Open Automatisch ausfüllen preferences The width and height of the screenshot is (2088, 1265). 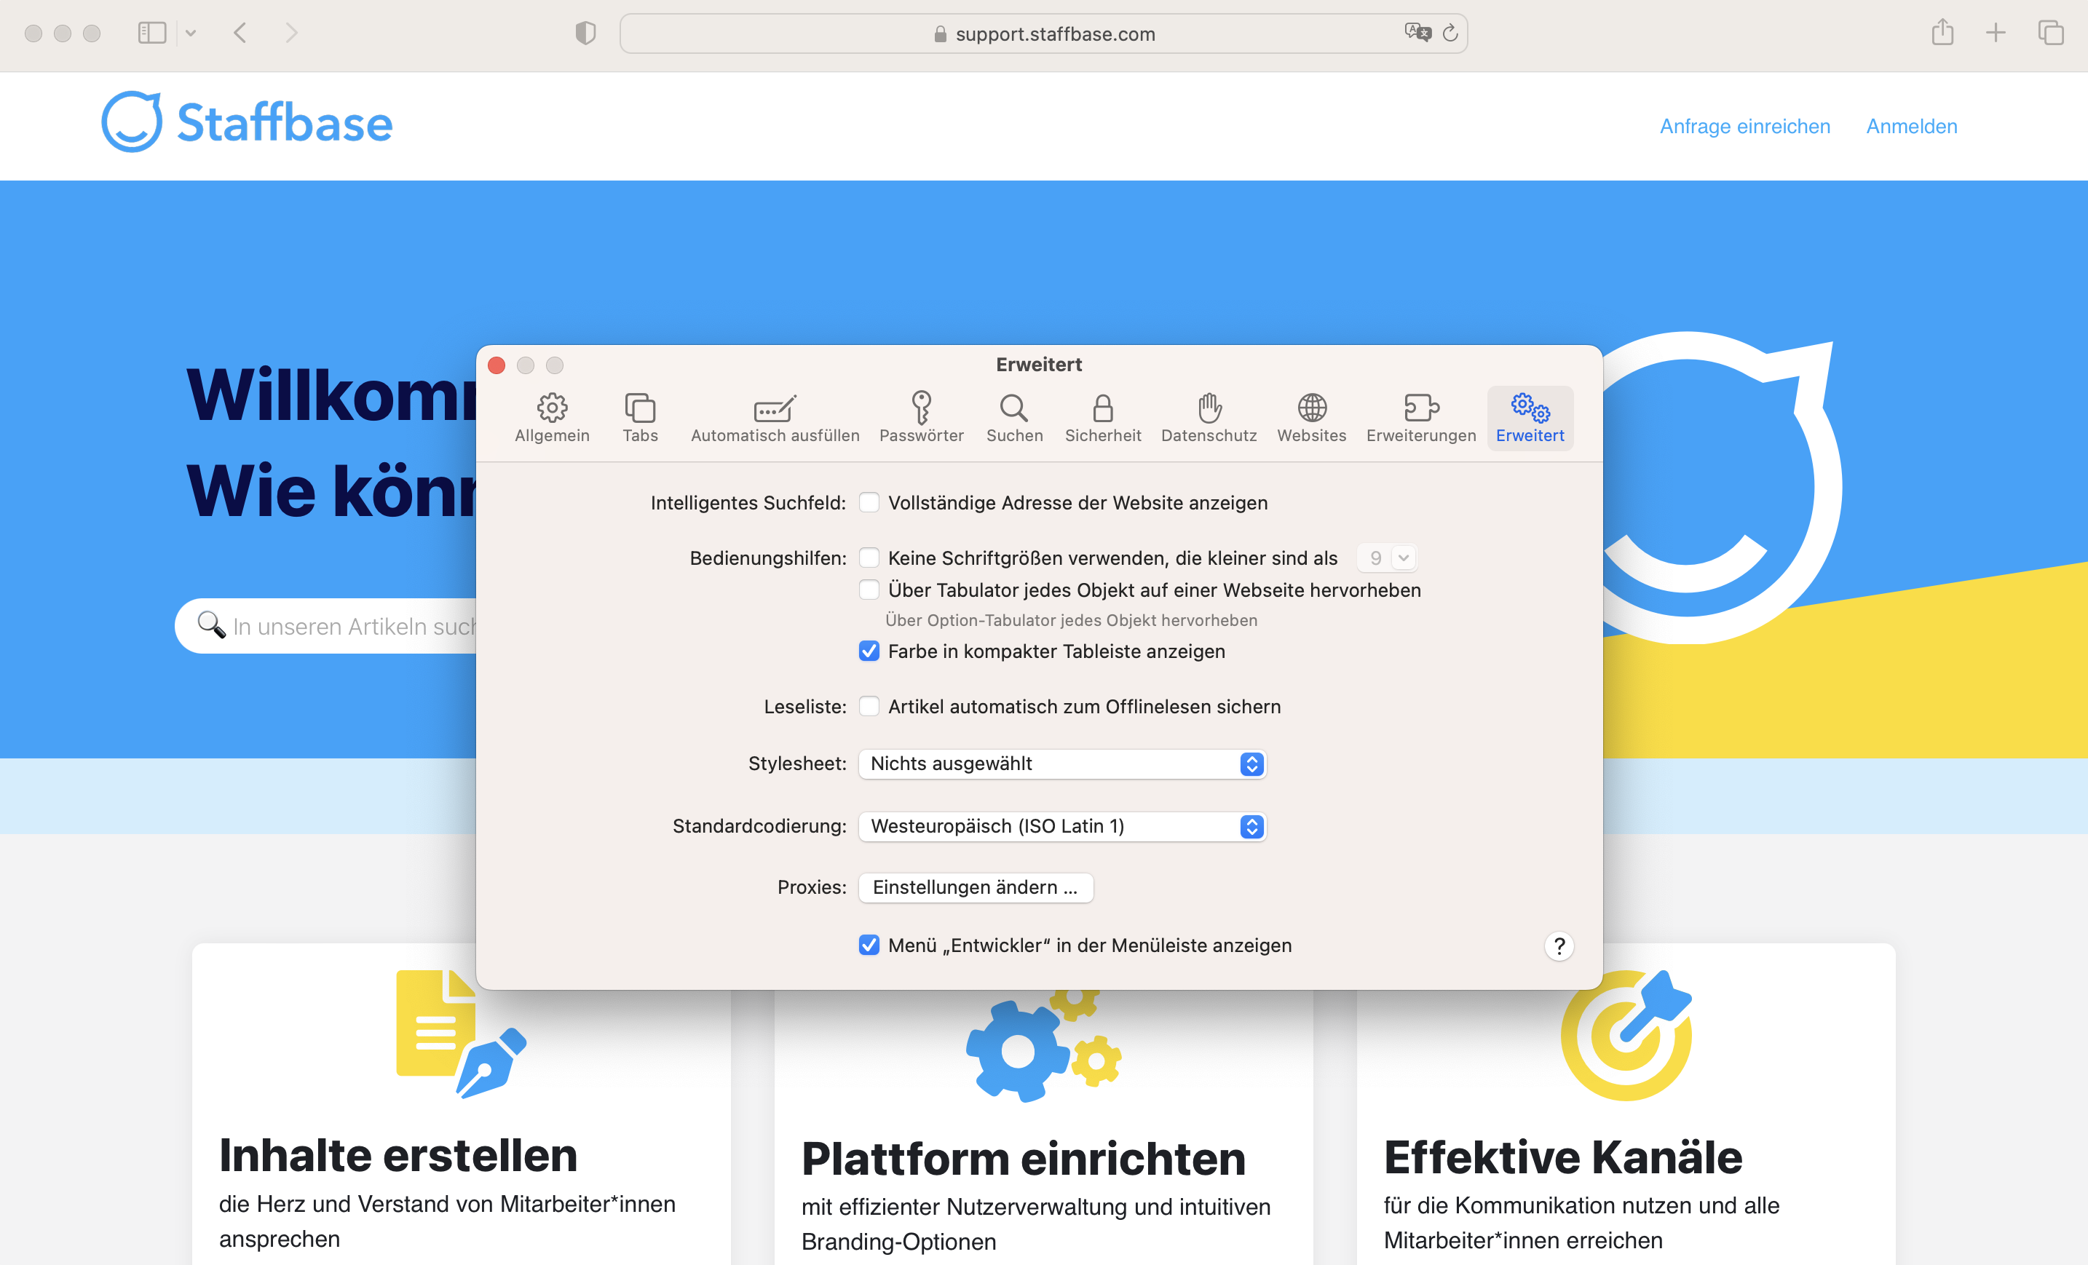pyautogui.click(x=775, y=418)
